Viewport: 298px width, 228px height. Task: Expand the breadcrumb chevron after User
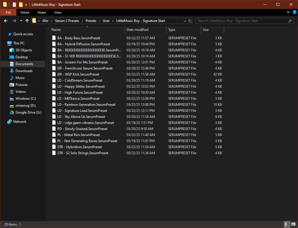[113, 21]
